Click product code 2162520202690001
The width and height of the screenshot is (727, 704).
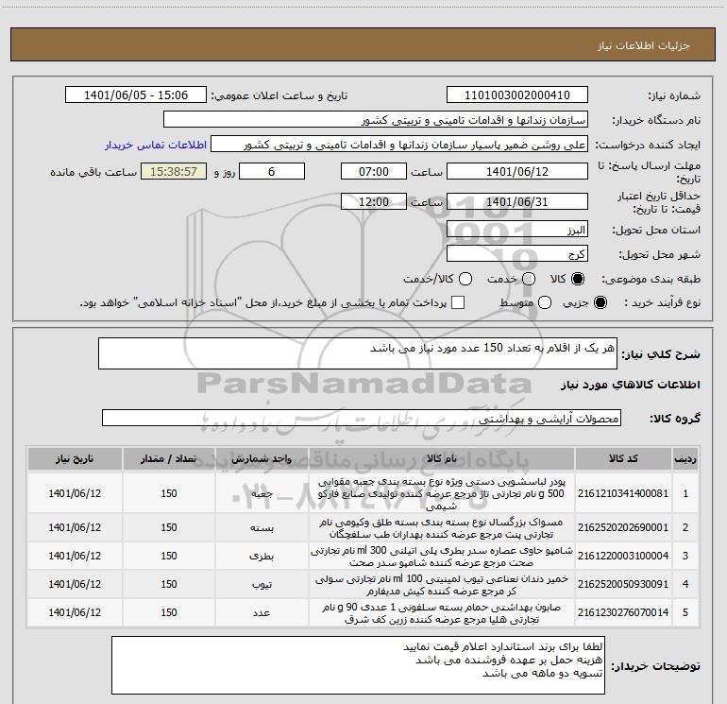coord(623,527)
